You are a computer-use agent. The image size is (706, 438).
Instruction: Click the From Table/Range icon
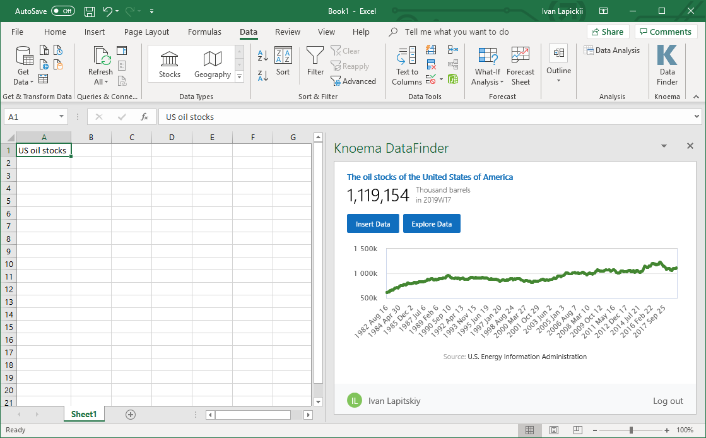coord(44,79)
